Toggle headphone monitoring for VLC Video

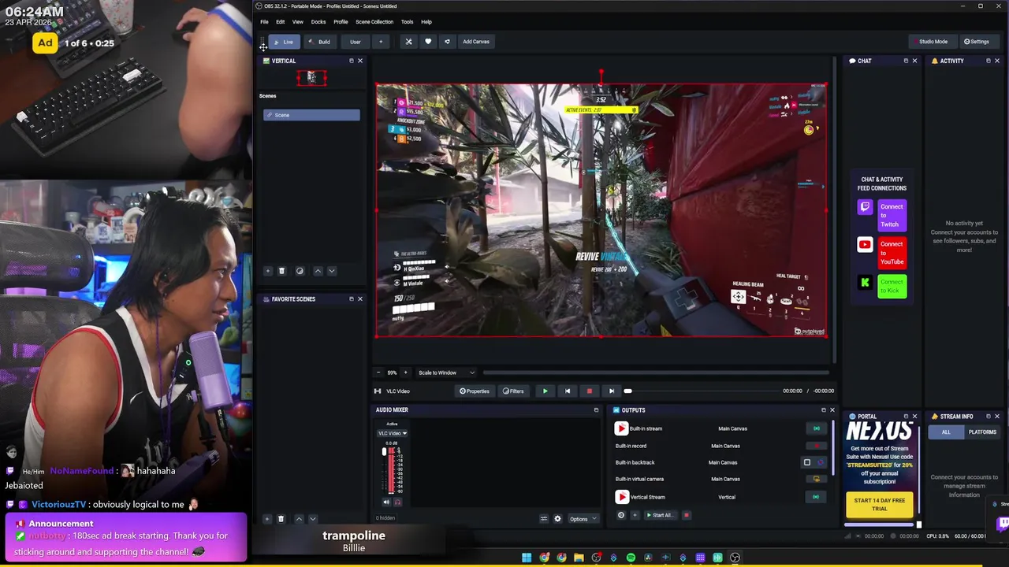click(397, 502)
